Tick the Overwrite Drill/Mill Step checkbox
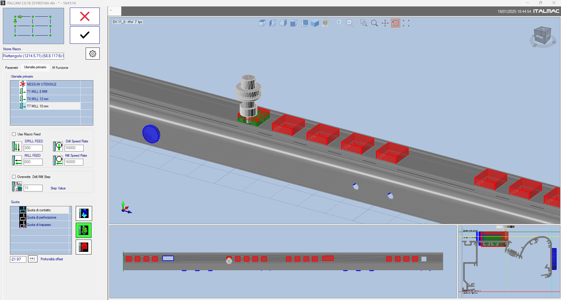This screenshot has width=561, height=300. (14, 177)
